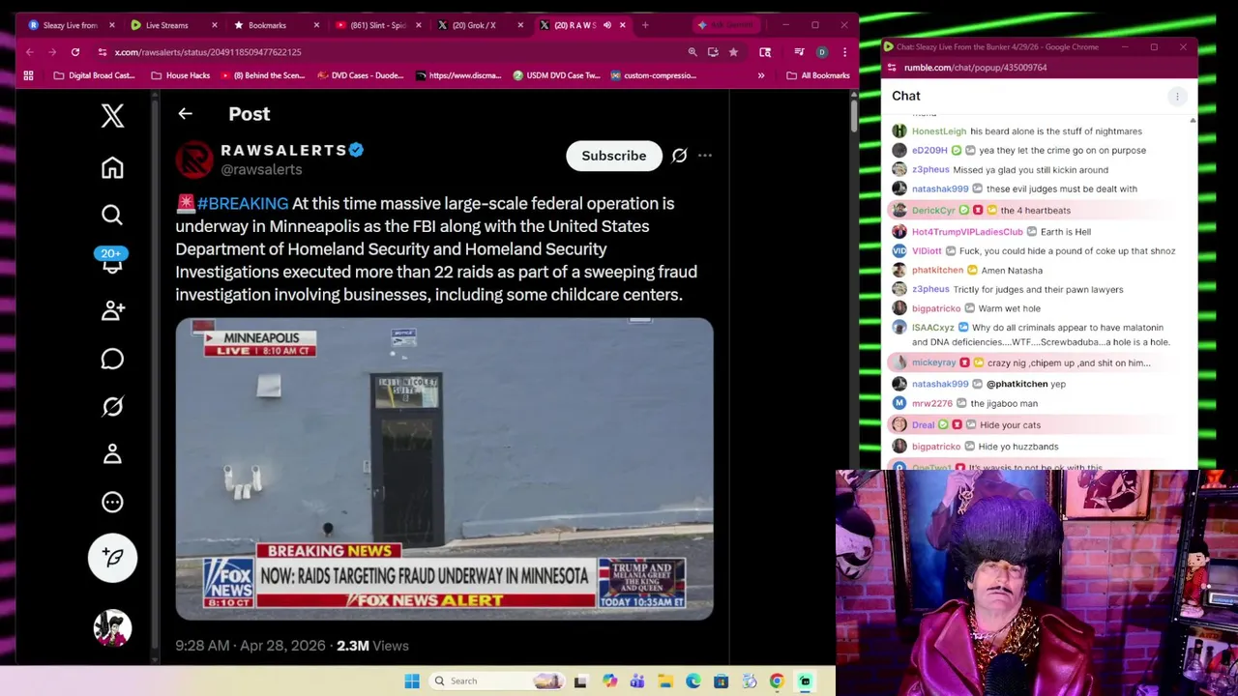Click zoom magnifier icon in address bar
Viewport: 1238px width, 696px height.
(x=693, y=52)
